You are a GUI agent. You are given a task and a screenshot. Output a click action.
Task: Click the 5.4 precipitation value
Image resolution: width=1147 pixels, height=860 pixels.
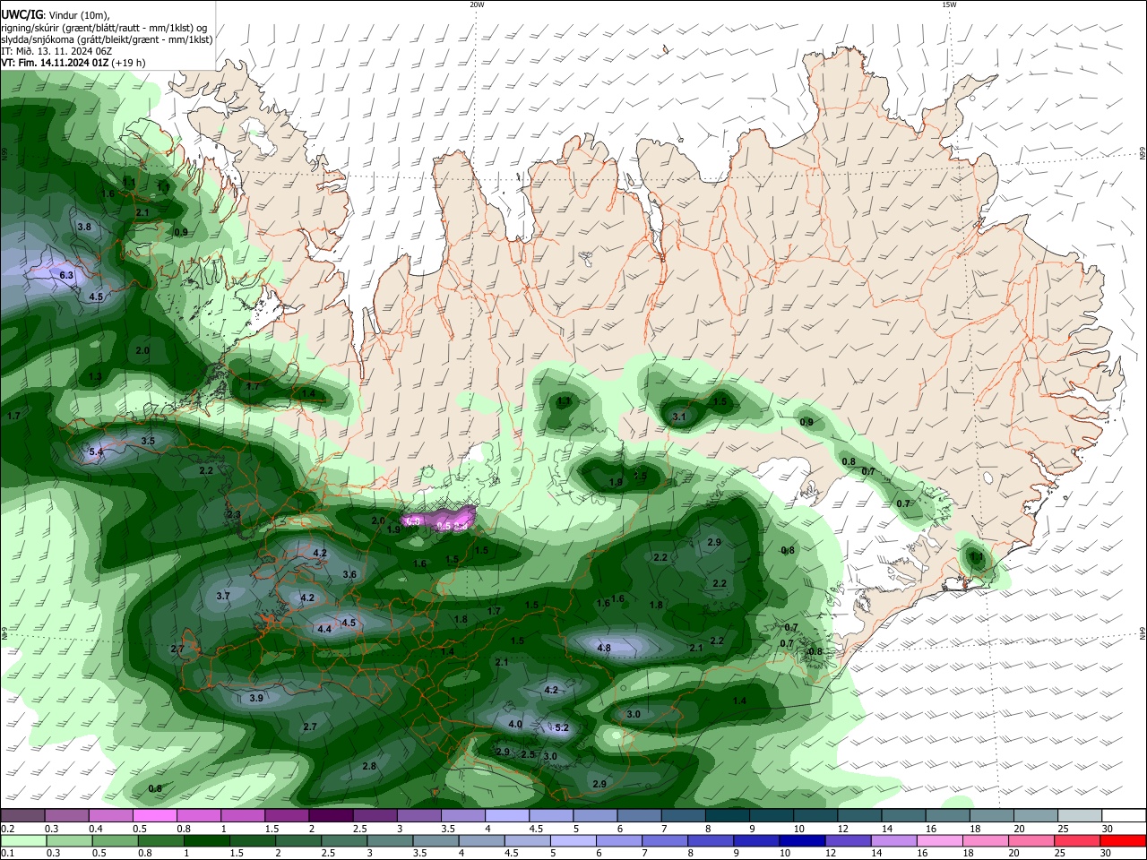pos(97,453)
